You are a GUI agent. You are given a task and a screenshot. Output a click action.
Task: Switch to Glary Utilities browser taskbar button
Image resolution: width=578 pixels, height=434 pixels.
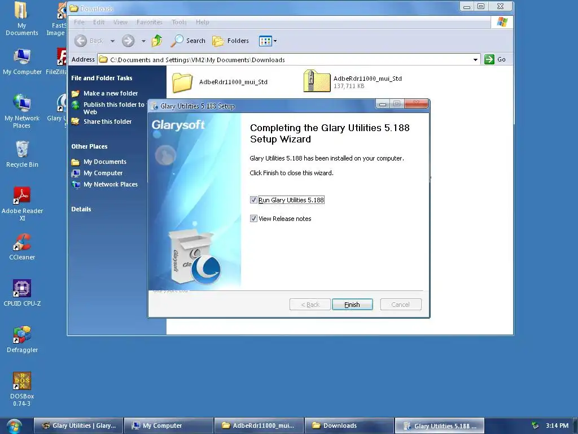pyautogui.click(x=78, y=426)
